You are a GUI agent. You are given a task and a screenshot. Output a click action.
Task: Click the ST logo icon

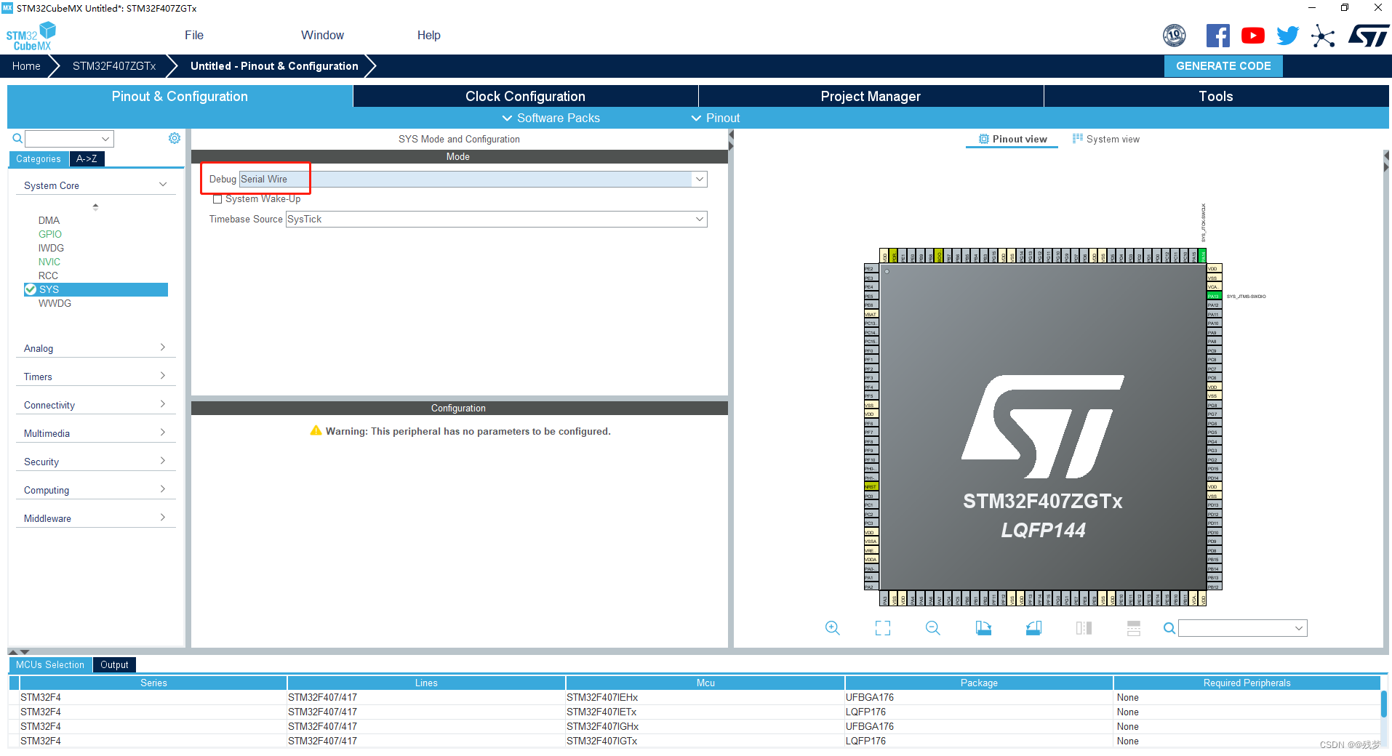[x=1368, y=36]
